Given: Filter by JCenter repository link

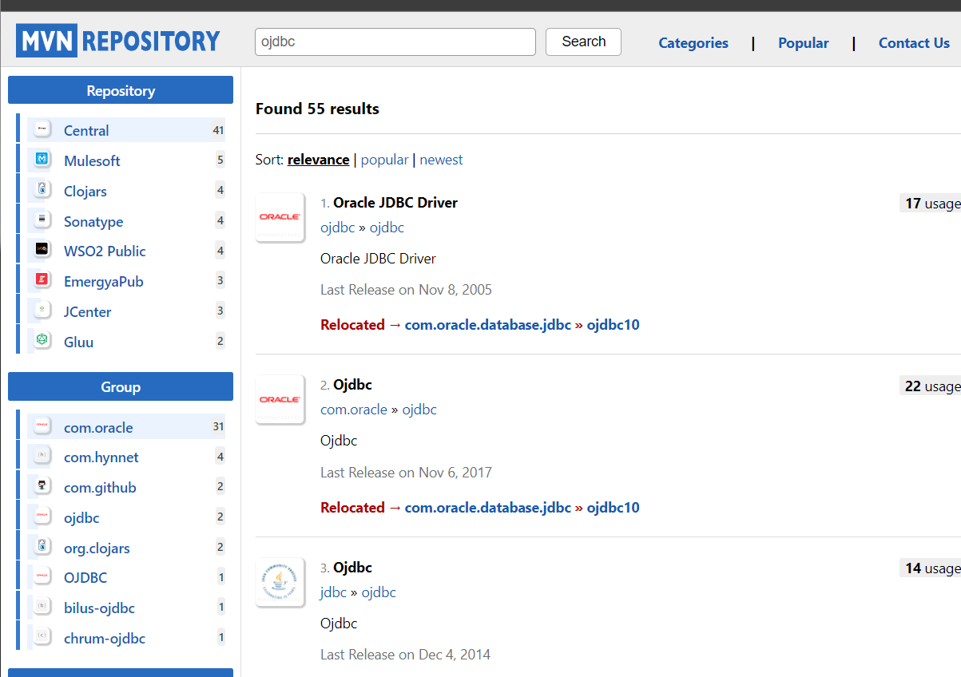Looking at the screenshot, I should (88, 311).
